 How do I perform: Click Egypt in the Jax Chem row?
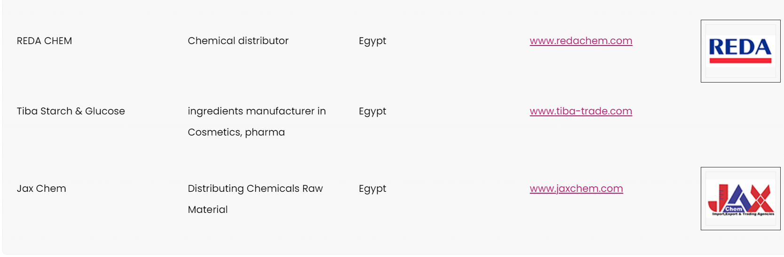(x=372, y=189)
